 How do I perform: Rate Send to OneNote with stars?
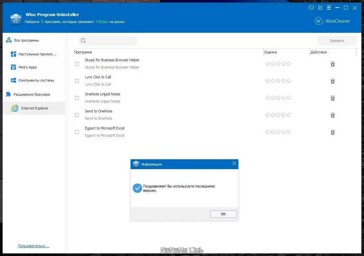[x=278, y=115]
